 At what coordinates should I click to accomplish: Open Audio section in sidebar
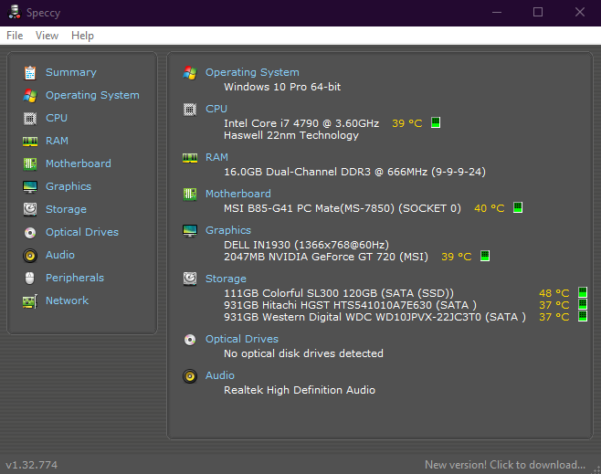click(59, 255)
